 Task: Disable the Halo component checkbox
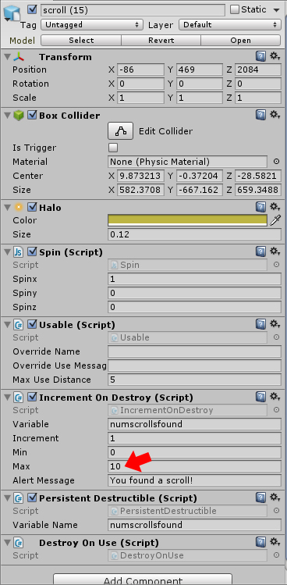33,207
